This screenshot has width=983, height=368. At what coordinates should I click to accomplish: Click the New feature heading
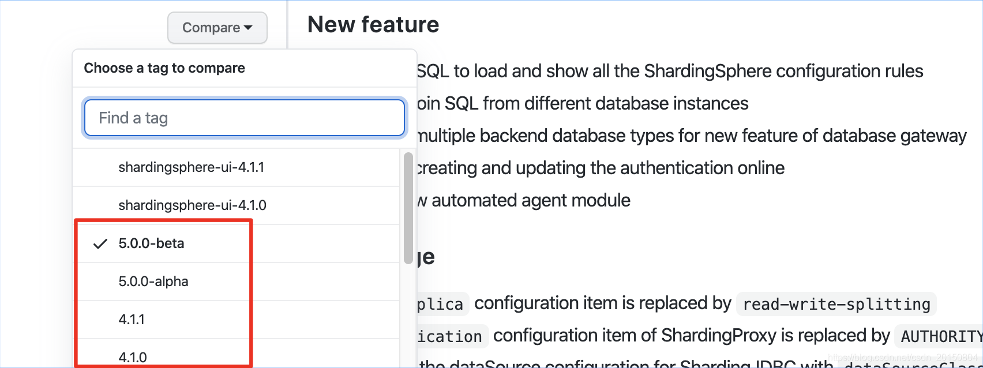click(x=373, y=25)
